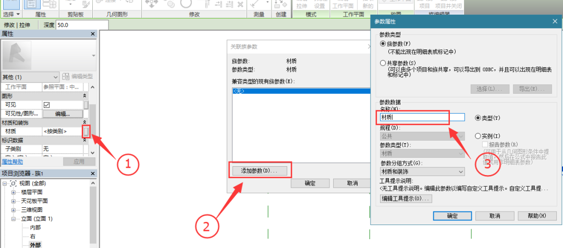Click 确定 in 参数属性 dialog
The width and height of the screenshot is (563, 248).
[x=452, y=216]
